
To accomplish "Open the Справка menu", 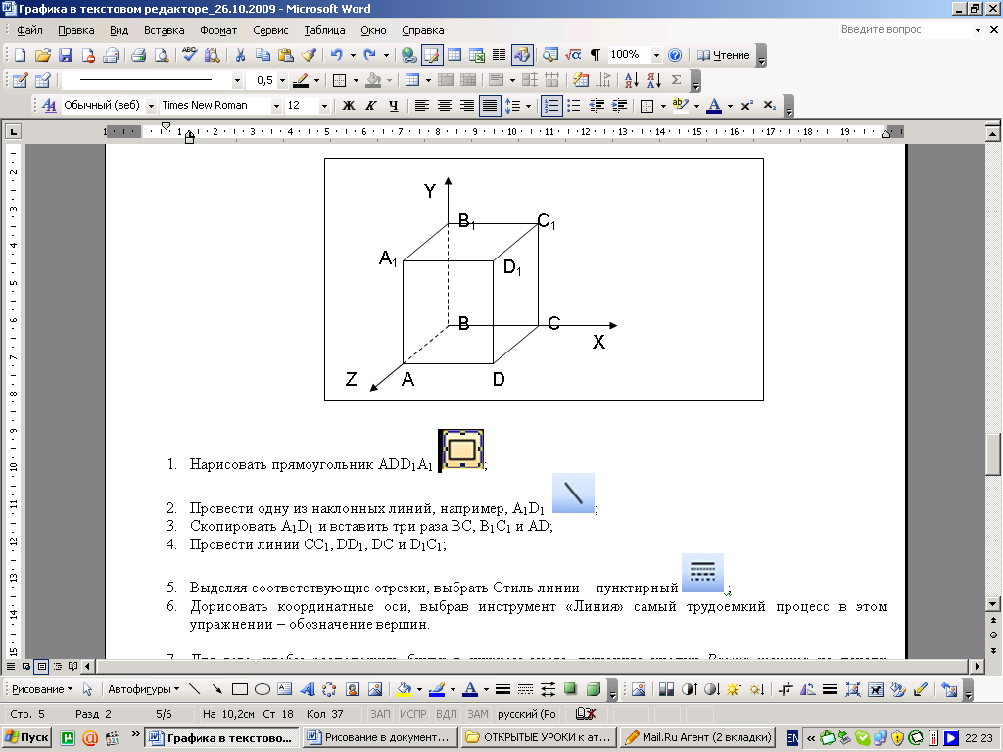I will (x=423, y=30).
